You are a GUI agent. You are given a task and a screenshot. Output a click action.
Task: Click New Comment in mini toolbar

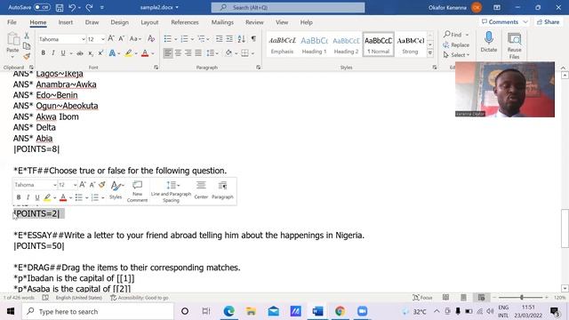137,191
